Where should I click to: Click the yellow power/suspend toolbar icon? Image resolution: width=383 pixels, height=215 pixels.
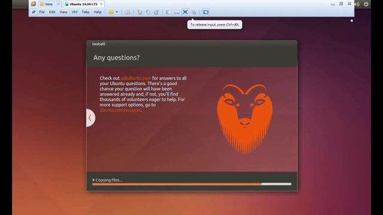coord(111,12)
